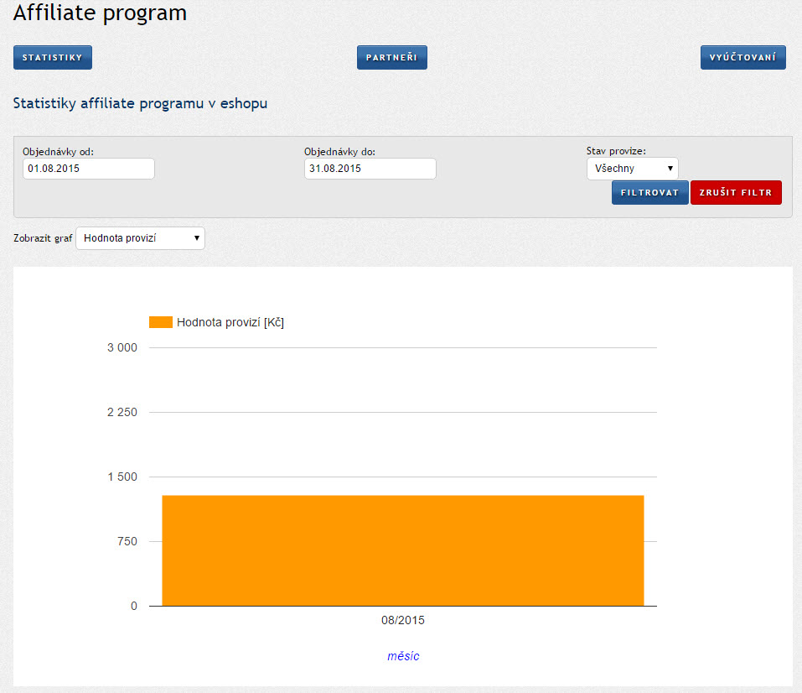Click the 3 000 y-axis label
802x693 pixels.
[122, 348]
